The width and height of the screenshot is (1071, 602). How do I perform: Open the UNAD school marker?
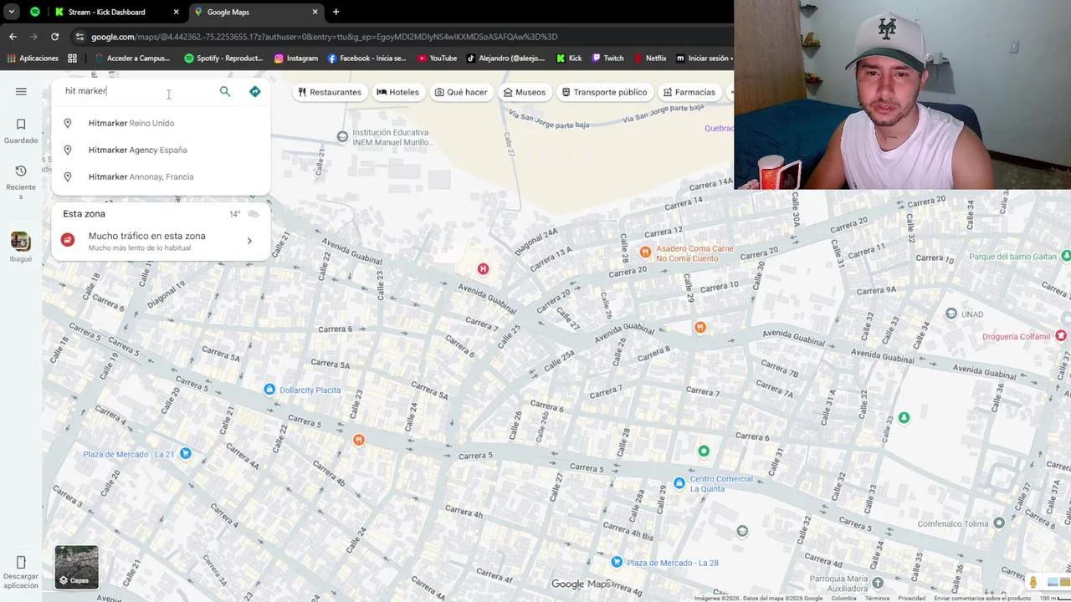tap(951, 314)
